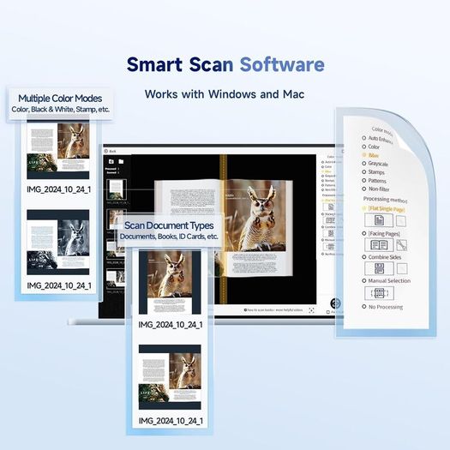Screen dimensions: 450x450
Task: Click the round capture button at the preview's lower right
Action: pos(335,303)
